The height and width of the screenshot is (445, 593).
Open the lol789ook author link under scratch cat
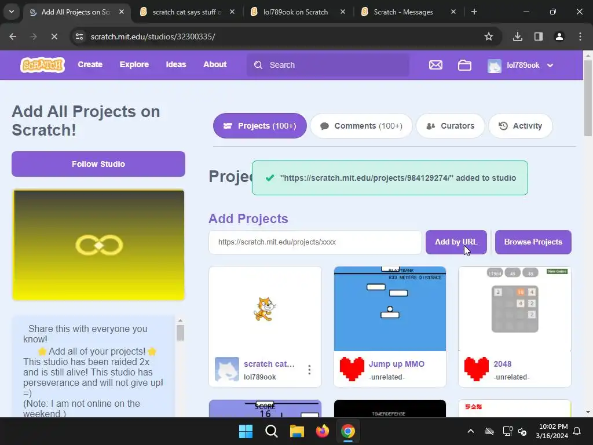(259, 377)
